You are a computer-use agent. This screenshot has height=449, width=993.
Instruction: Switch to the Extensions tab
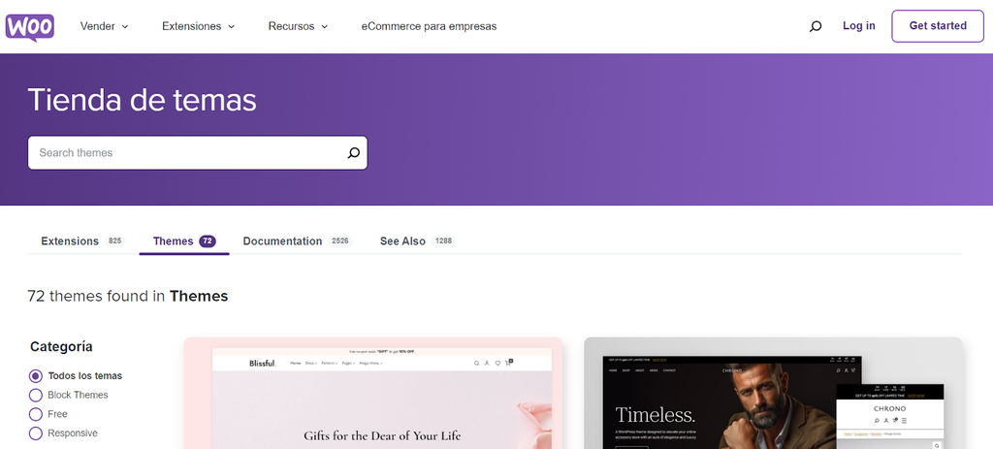point(82,241)
